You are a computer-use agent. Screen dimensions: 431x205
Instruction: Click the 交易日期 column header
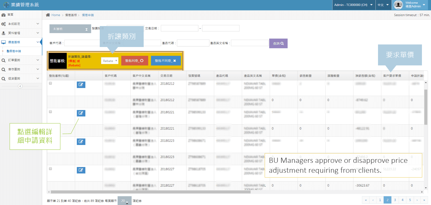172,76
